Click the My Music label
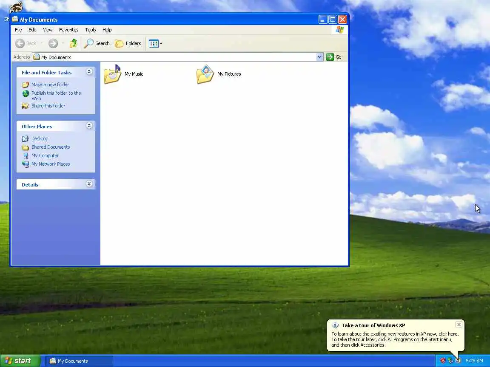This screenshot has height=367, width=490. click(134, 74)
